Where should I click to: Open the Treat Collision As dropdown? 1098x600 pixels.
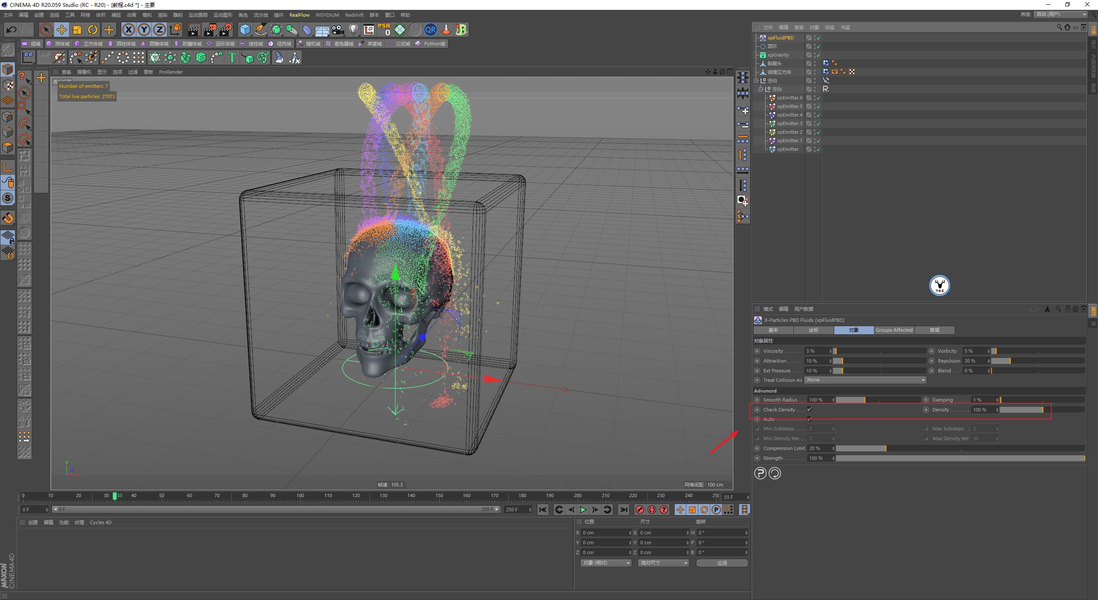865,380
